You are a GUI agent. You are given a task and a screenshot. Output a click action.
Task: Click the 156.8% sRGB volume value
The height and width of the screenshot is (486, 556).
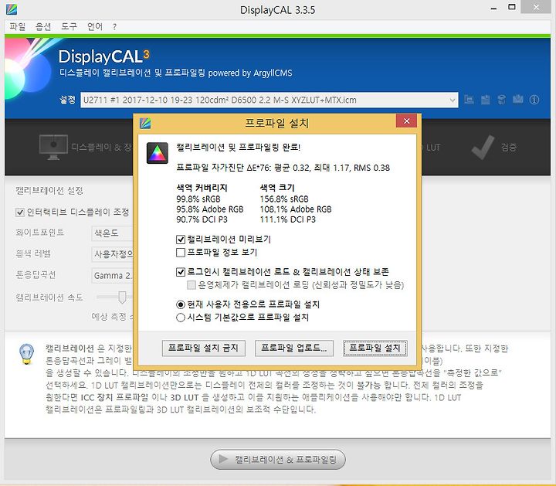pos(284,199)
